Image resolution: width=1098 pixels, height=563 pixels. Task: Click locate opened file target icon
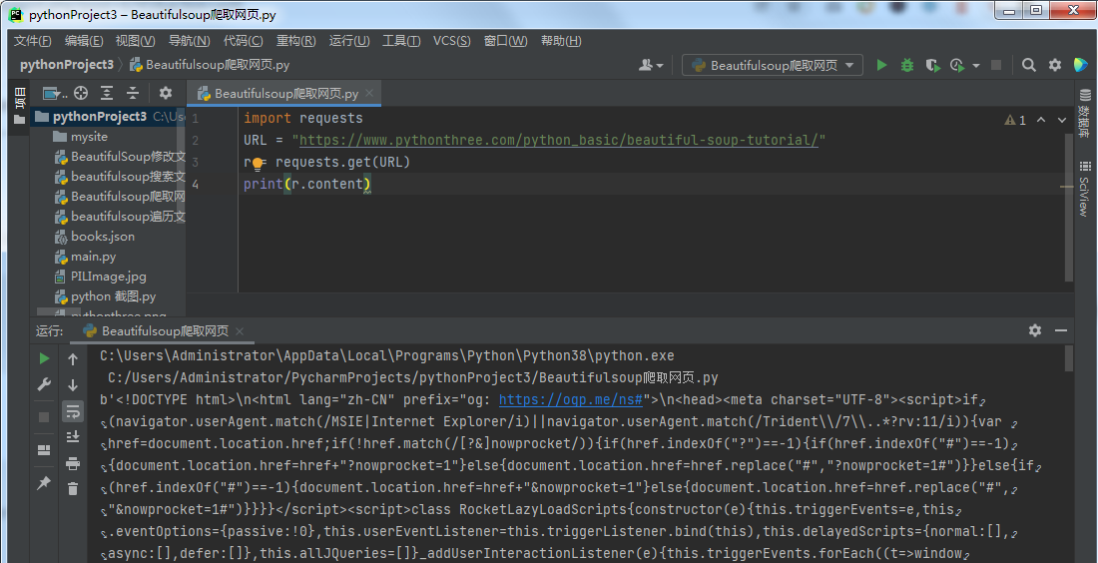(x=81, y=93)
